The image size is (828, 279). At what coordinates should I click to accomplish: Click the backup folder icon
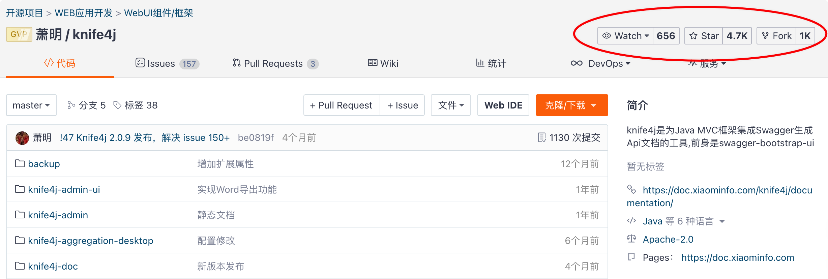point(20,164)
